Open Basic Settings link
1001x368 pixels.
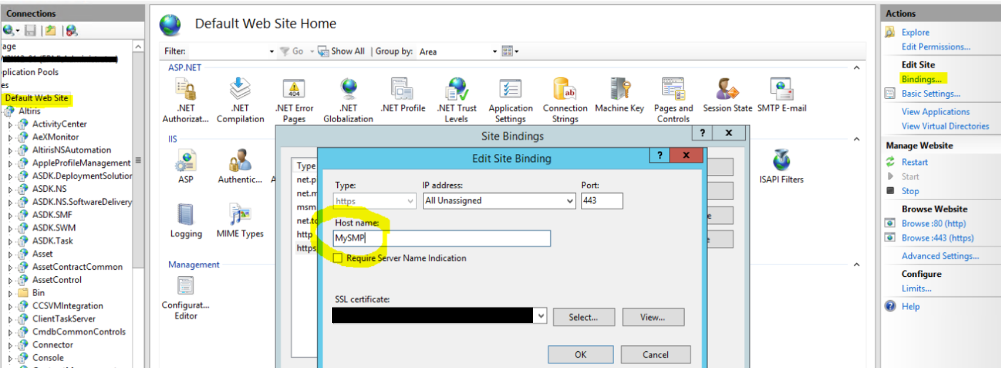coord(931,93)
